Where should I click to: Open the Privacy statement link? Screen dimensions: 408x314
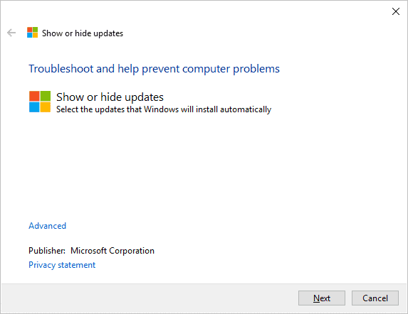(x=62, y=265)
